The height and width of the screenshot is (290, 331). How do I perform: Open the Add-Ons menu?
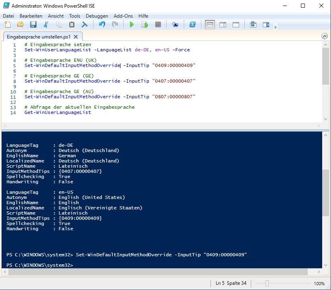[123, 16]
